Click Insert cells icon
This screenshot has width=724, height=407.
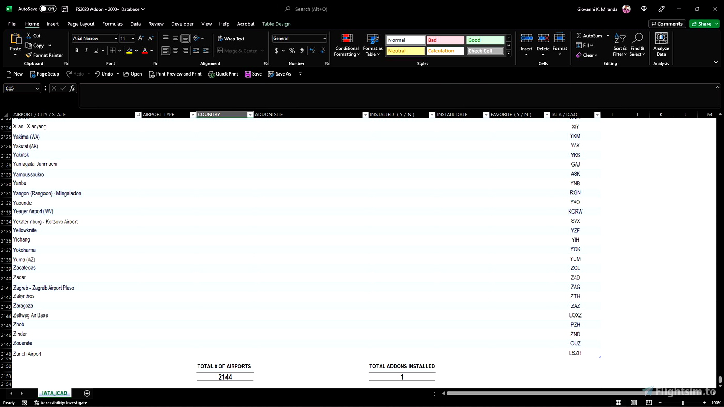[526, 38]
